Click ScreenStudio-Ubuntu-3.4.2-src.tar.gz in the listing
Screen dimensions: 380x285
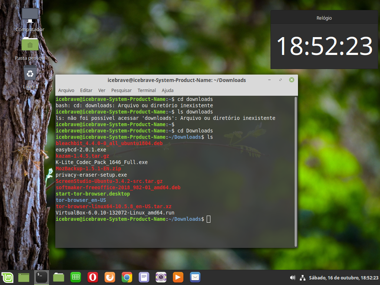(x=109, y=181)
